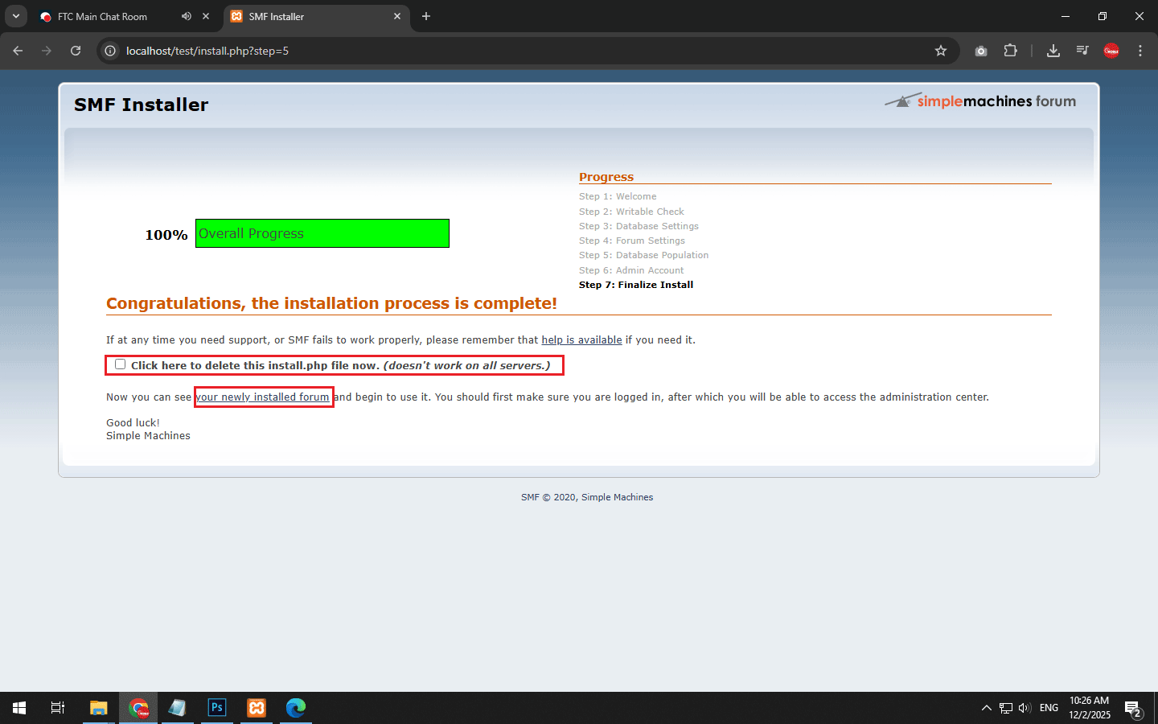The width and height of the screenshot is (1158, 724).
Task: View site information icon in address bar
Action: pyautogui.click(x=111, y=51)
